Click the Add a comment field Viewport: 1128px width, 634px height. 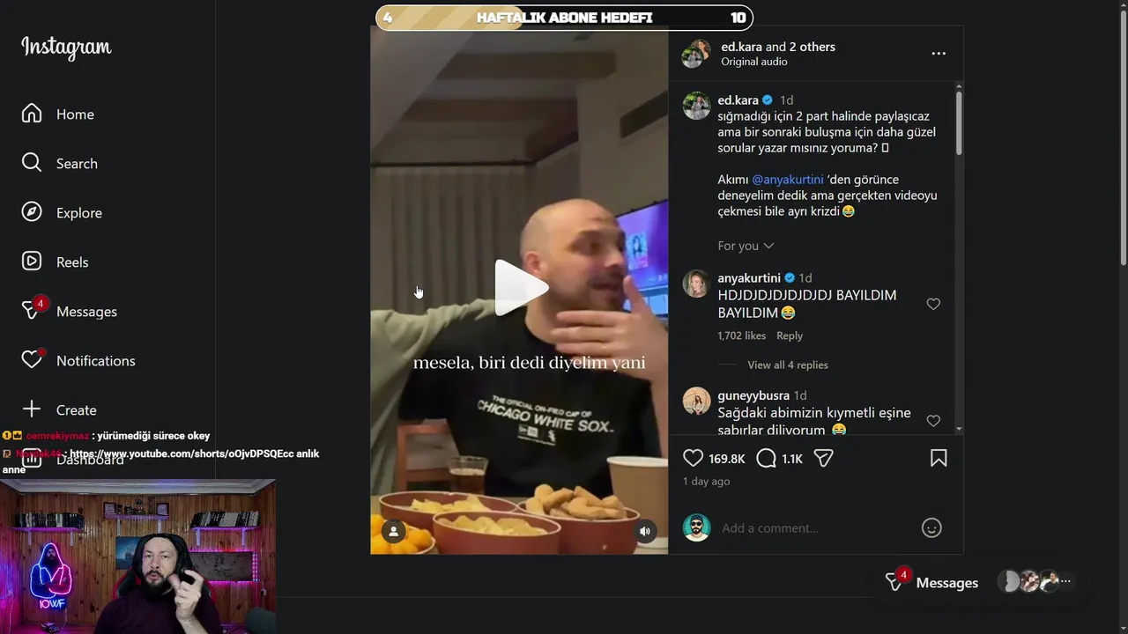pyautogui.click(x=815, y=528)
